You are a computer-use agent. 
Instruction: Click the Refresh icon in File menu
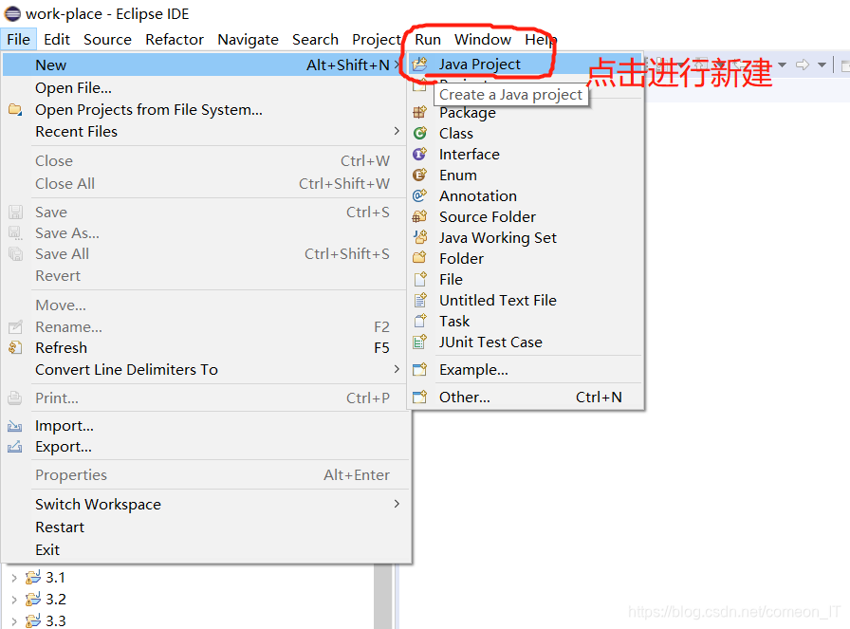(x=15, y=347)
